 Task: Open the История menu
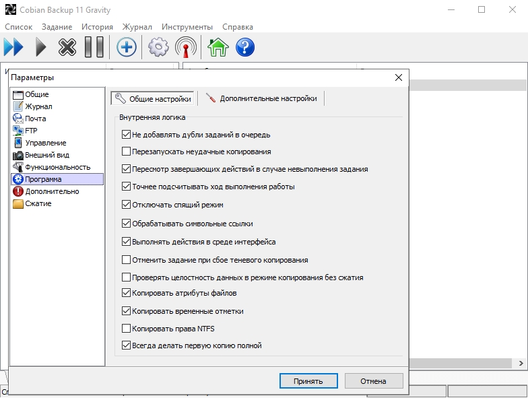click(x=97, y=27)
